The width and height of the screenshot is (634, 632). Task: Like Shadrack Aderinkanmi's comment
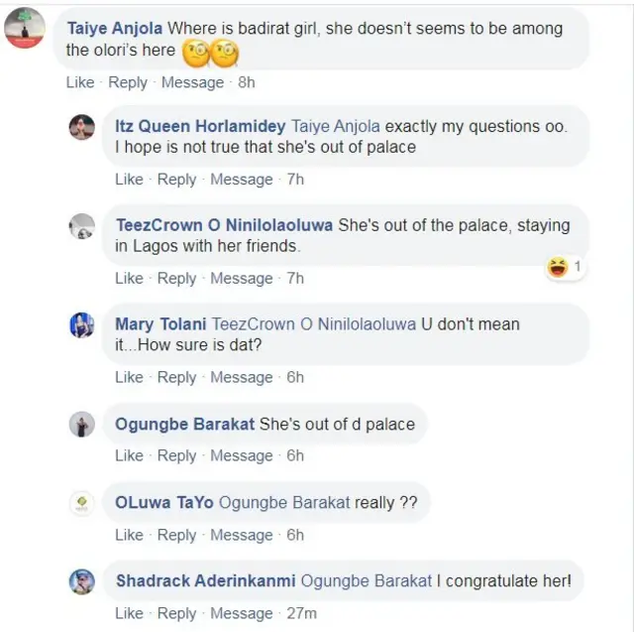[129, 613]
